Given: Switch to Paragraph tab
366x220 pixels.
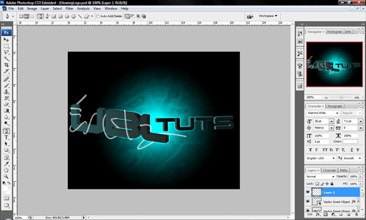Looking at the screenshot, I should (334, 106).
